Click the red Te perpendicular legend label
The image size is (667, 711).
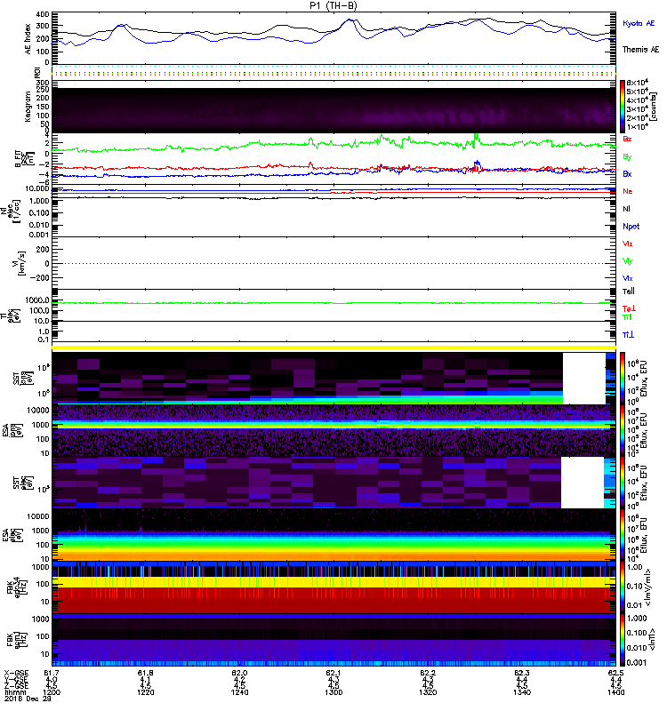click(x=629, y=308)
